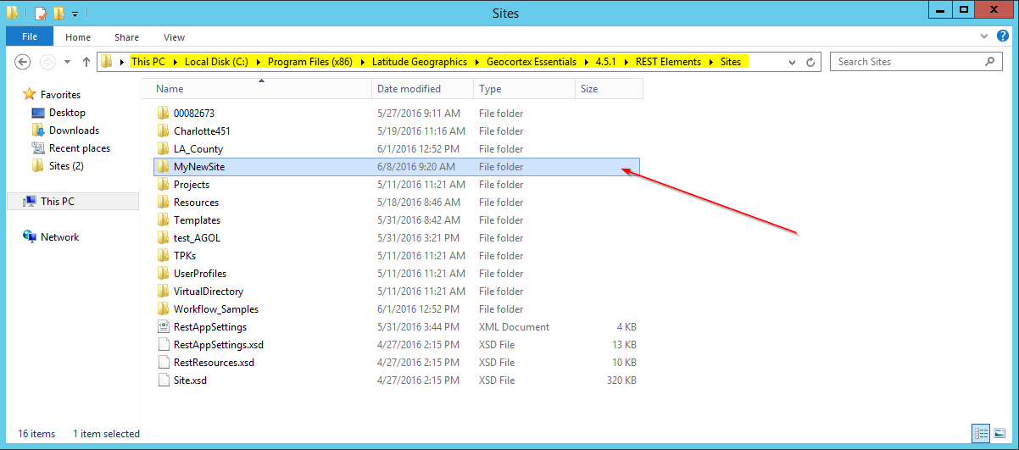Click the Forward navigation arrow
The height and width of the screenshot is (450, 1019).
[48, 62]
